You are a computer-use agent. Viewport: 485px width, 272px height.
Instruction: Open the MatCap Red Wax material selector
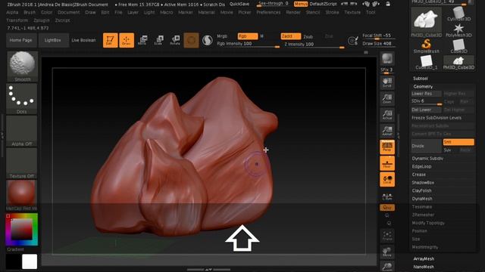pos(22,196)
